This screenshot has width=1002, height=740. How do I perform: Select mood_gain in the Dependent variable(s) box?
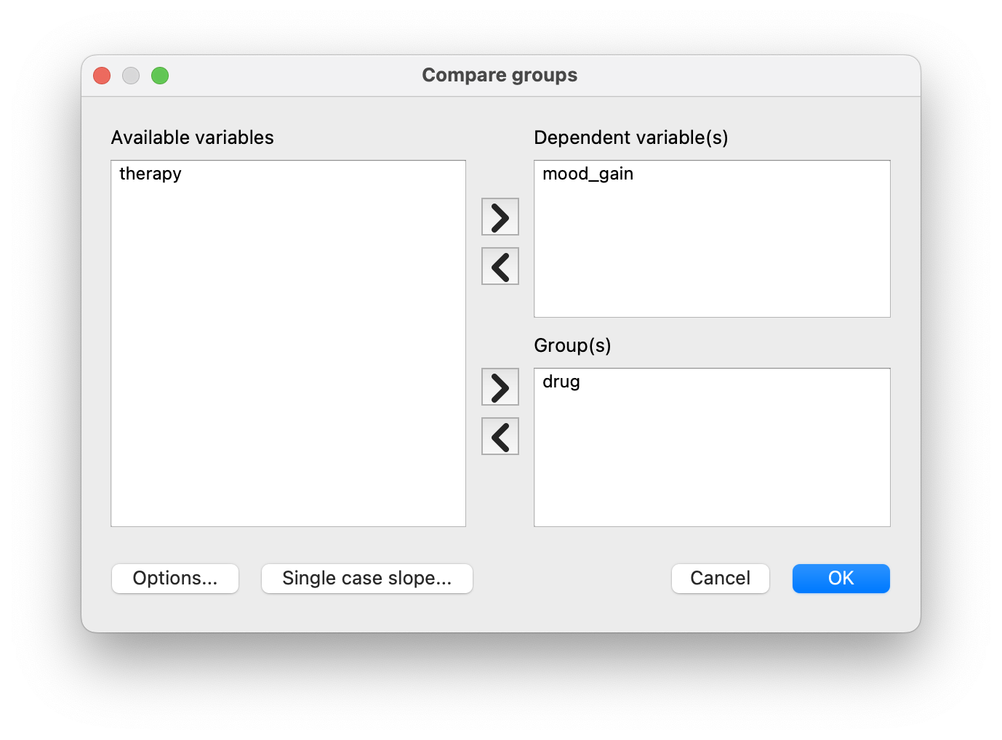(588, 174)
